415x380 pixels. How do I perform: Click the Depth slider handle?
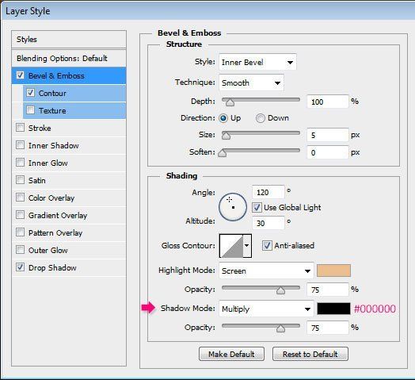(x=230, y=102)
